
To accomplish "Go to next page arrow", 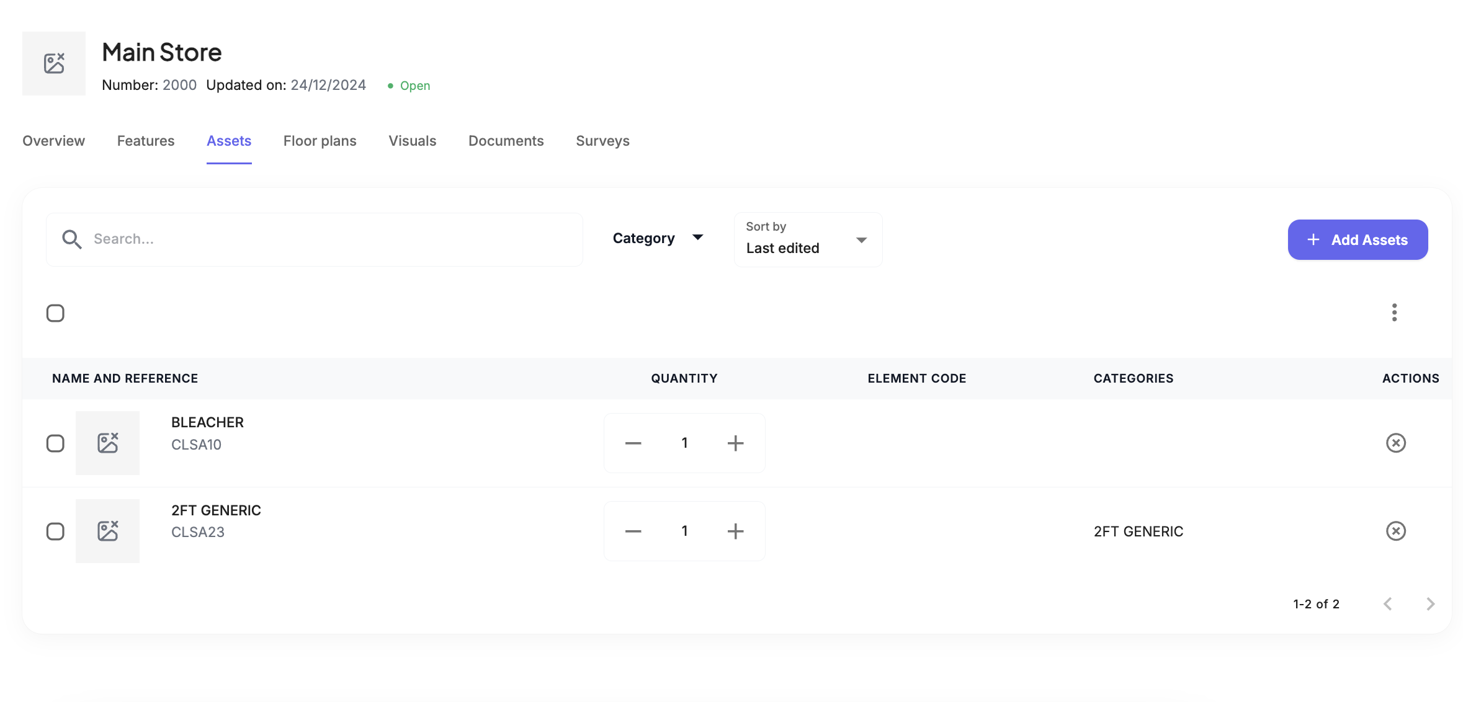I will tap(1430, 604).
